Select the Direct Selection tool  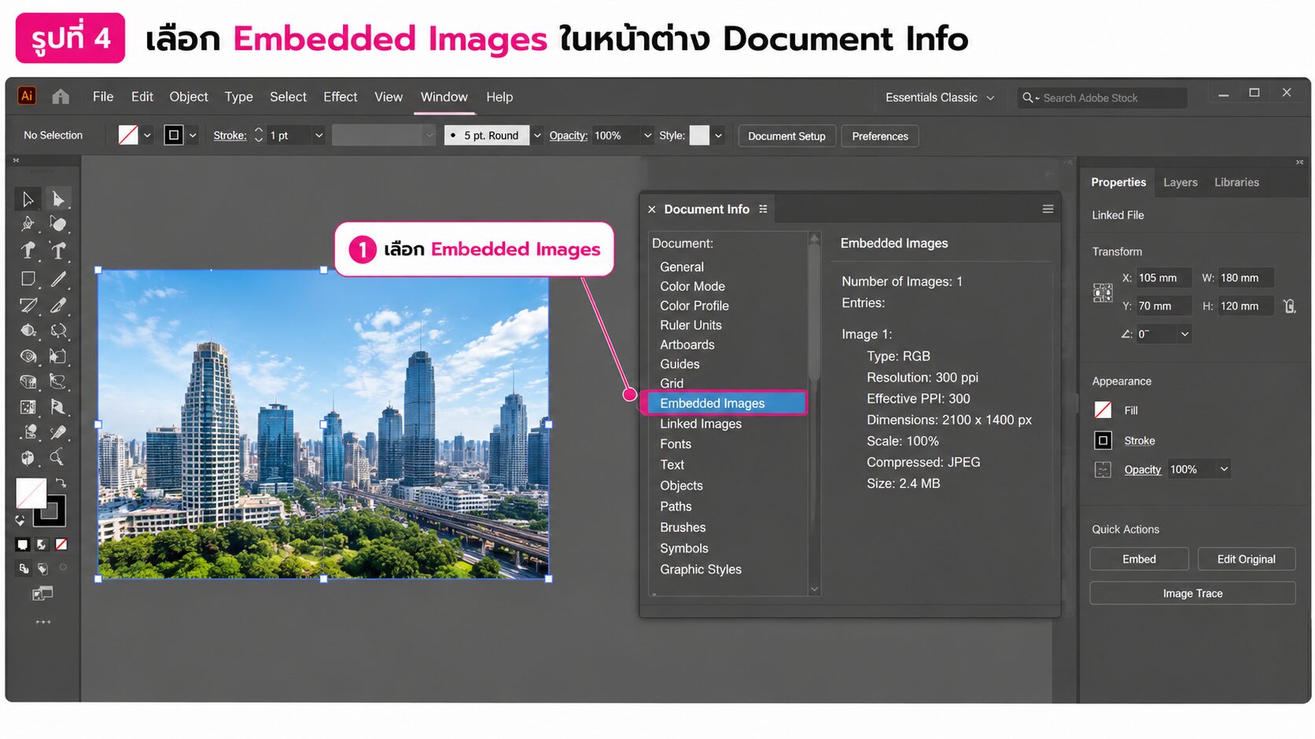point(57,199)
